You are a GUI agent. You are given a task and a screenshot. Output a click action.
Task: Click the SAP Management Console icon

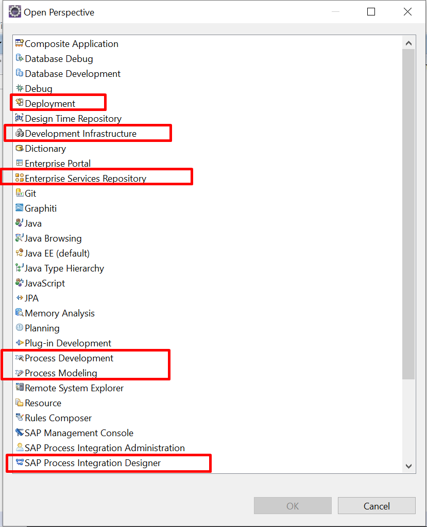click(20, 433)
